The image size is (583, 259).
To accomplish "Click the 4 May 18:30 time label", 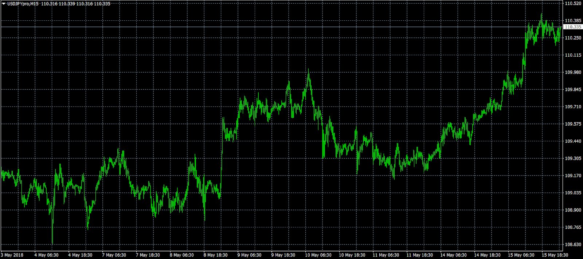I will click(x=80, y=255).
